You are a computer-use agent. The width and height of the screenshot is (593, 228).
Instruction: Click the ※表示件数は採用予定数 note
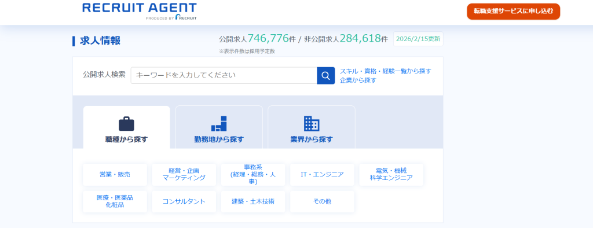[x=247, y=52]
